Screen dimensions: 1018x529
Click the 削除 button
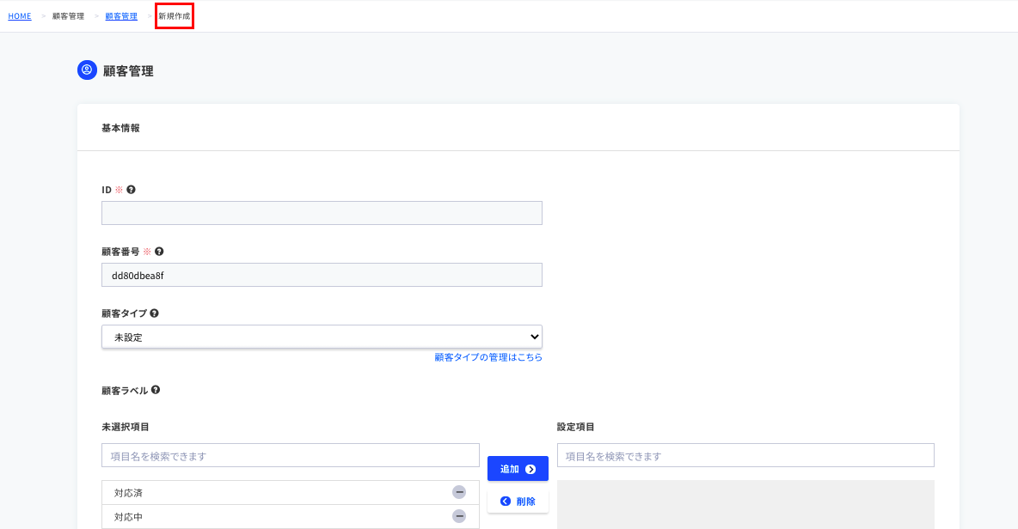(x=518, y=502)
